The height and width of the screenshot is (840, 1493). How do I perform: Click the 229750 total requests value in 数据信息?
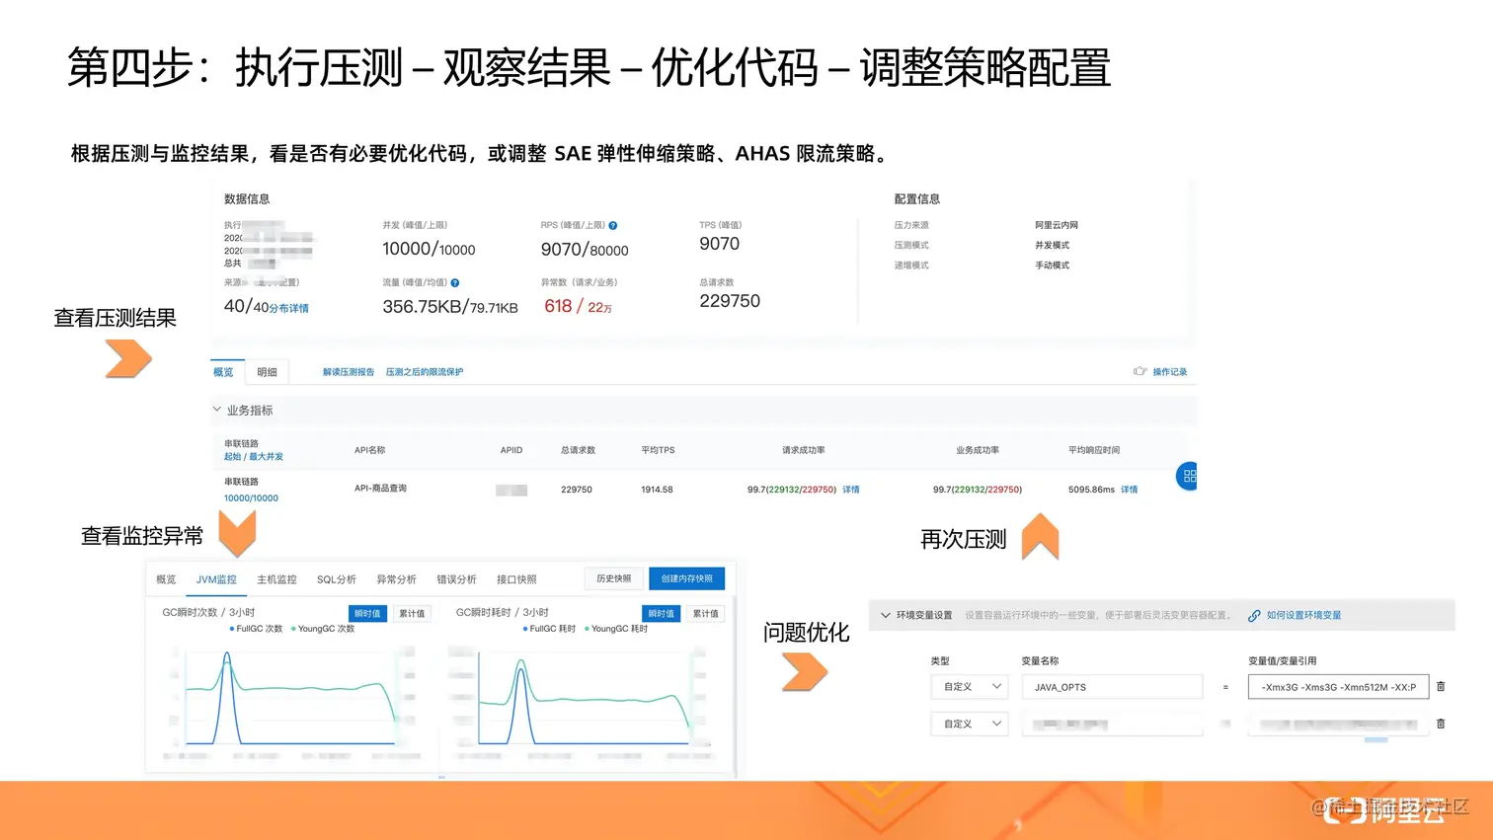tap(730, 301)
